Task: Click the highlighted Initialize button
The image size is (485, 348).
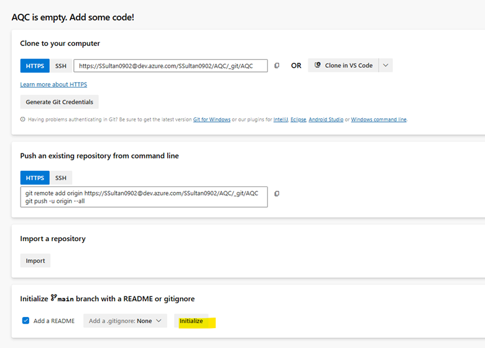Action: (x=192, y=321)
